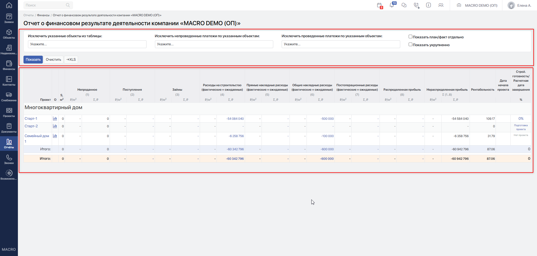The height and width of the screenshot is (256, 537).
Task: Click the Показать button
Action: [33, 60]
